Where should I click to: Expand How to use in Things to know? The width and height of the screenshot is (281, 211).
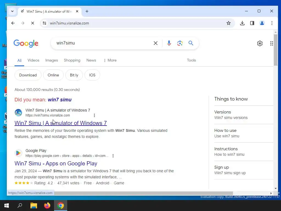(244, 133)
